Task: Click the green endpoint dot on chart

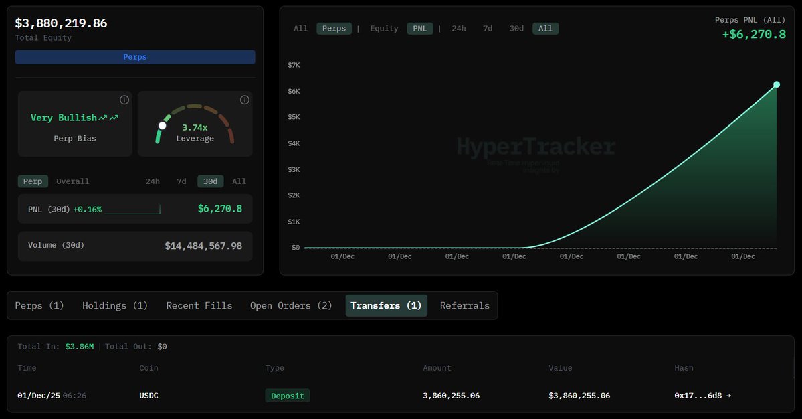Action: click(776, 84)
